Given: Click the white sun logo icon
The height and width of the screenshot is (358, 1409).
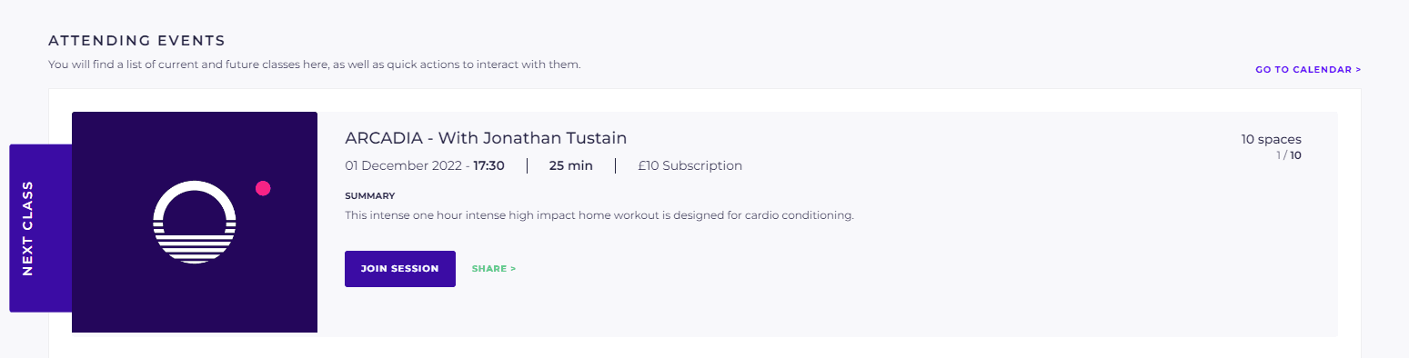Looking at the screenshot, I should 195,223.
